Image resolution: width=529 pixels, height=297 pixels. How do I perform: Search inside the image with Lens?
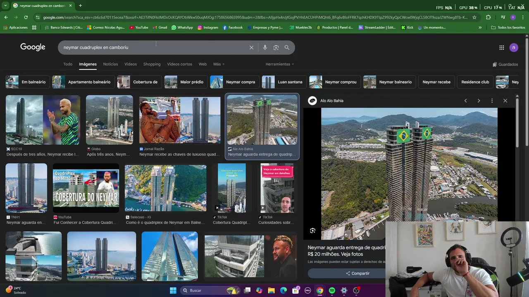coord(312,231)
